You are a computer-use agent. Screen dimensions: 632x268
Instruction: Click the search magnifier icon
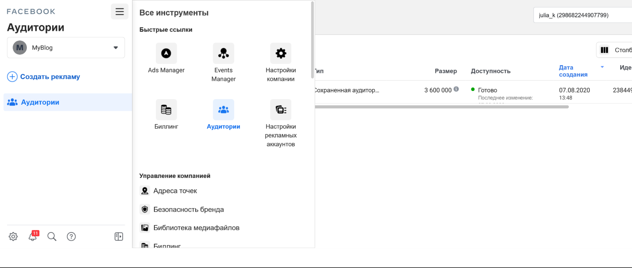52,237
